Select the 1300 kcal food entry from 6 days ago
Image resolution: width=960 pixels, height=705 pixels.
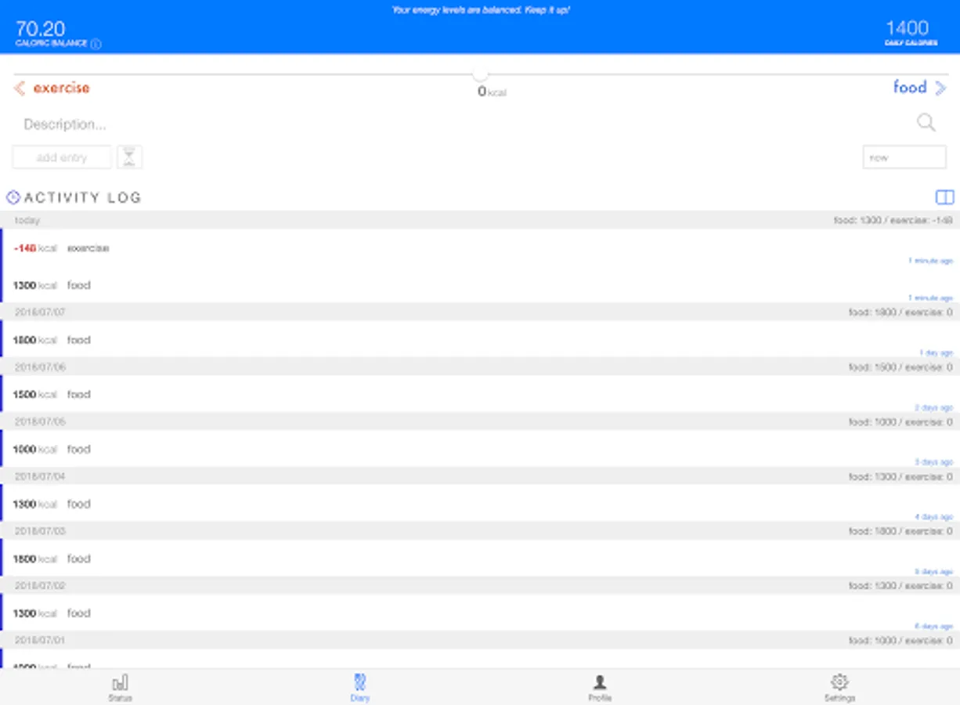click(480, 613)
